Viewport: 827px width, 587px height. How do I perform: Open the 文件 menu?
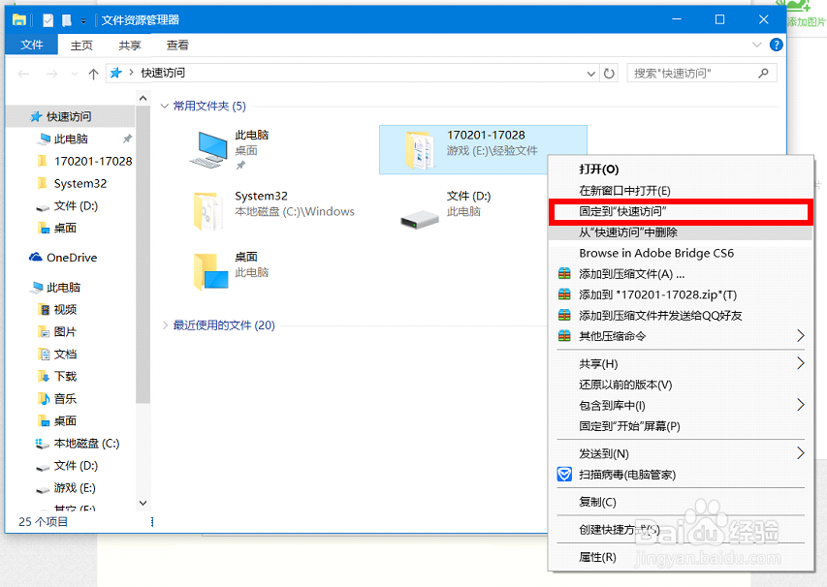pos(32,45)
